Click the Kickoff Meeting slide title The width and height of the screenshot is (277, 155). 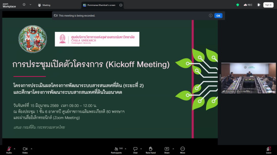click(x=91, y=64)
